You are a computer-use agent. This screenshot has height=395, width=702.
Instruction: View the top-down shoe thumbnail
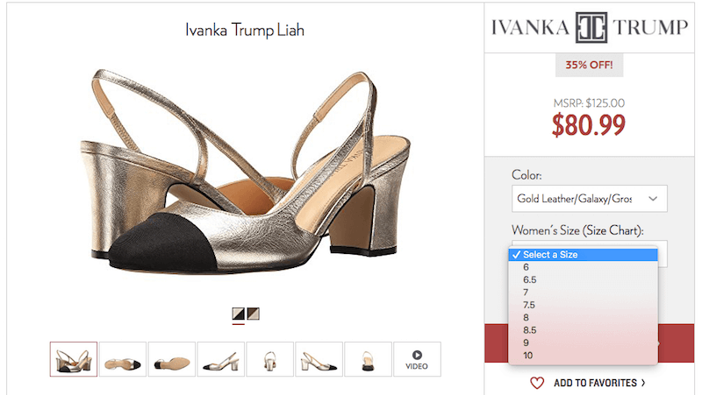click(x=123, y=359)
